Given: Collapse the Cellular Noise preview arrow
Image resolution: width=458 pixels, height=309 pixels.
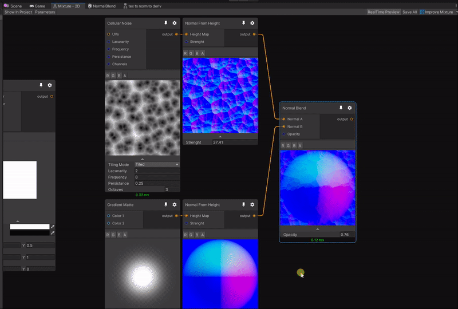Looking at the screenshot, I should pyautogui.click(x=142, y=159).
